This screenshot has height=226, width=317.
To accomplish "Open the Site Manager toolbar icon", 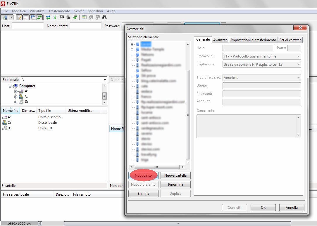I will click(5, 18).
